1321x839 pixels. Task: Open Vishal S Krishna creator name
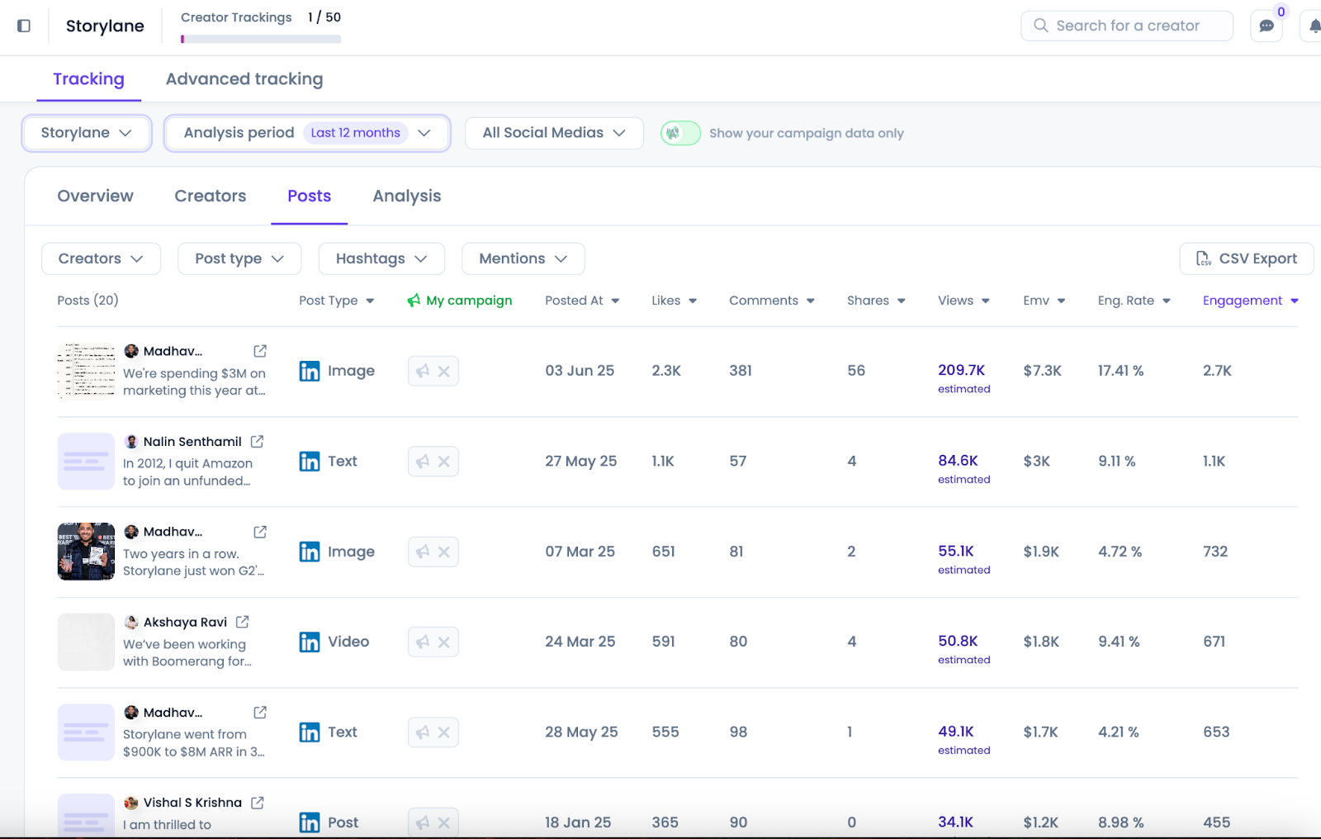coord(192,803)
